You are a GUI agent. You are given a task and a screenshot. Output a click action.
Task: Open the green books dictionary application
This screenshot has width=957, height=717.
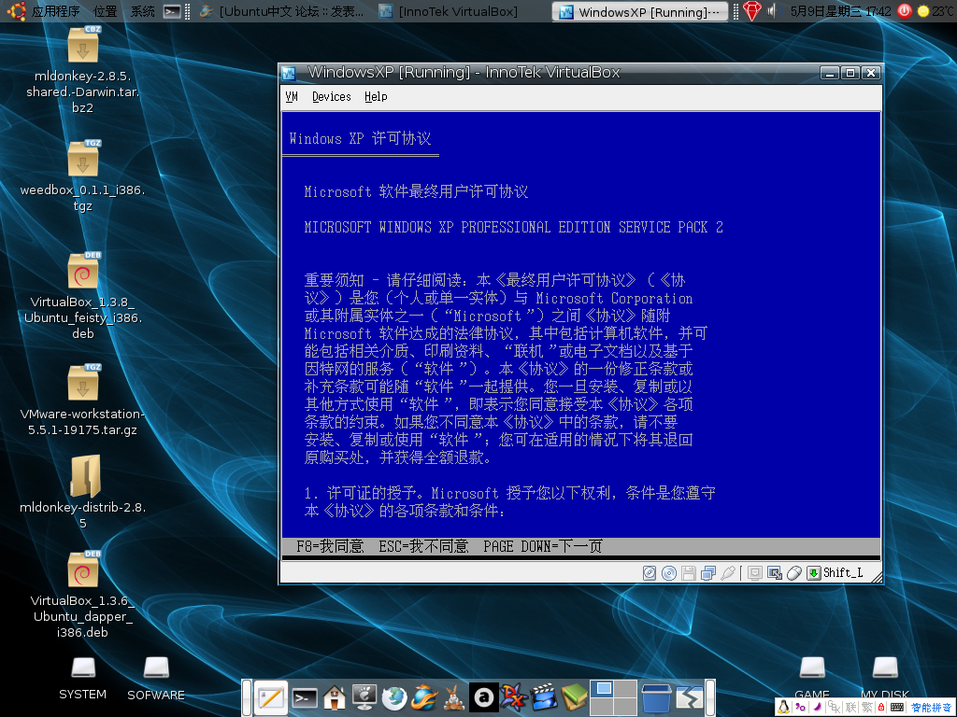click(x=574, y=698)
